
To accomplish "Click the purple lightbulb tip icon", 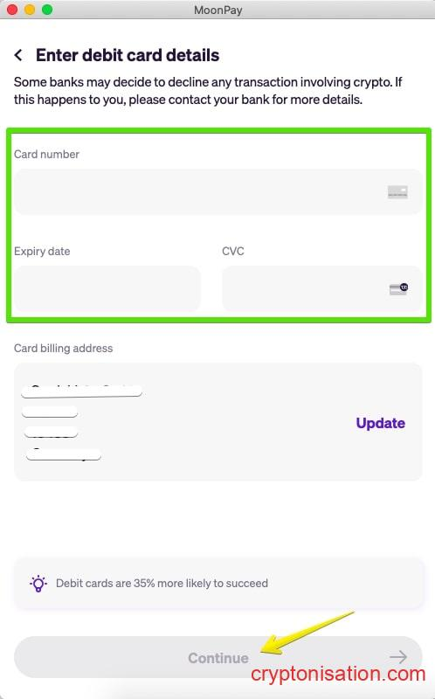I will (38, 583).
